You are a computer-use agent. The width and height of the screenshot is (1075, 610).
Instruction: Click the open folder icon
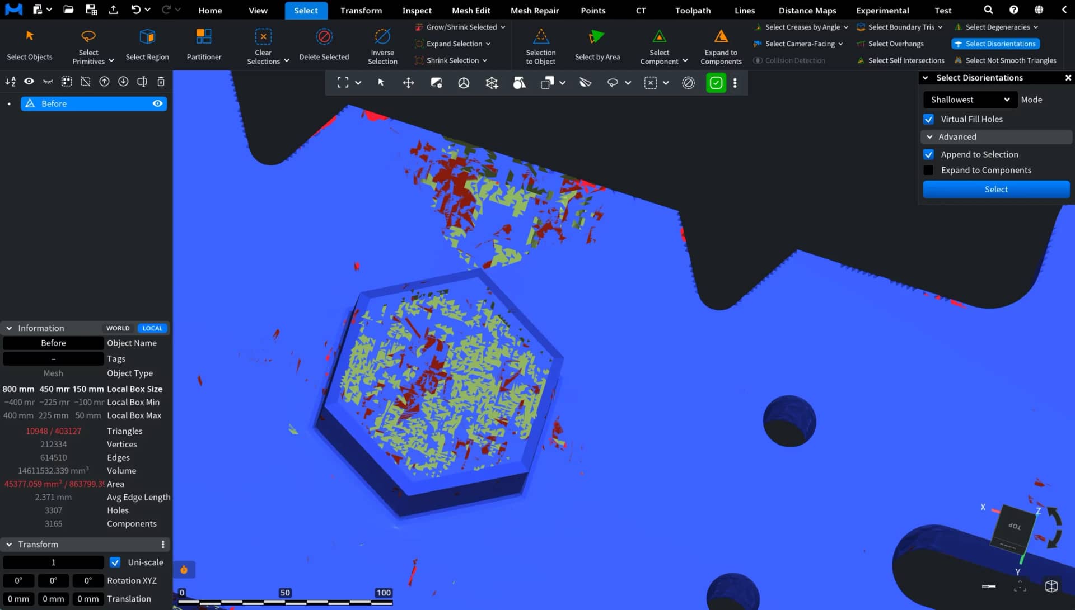(68, 10)
